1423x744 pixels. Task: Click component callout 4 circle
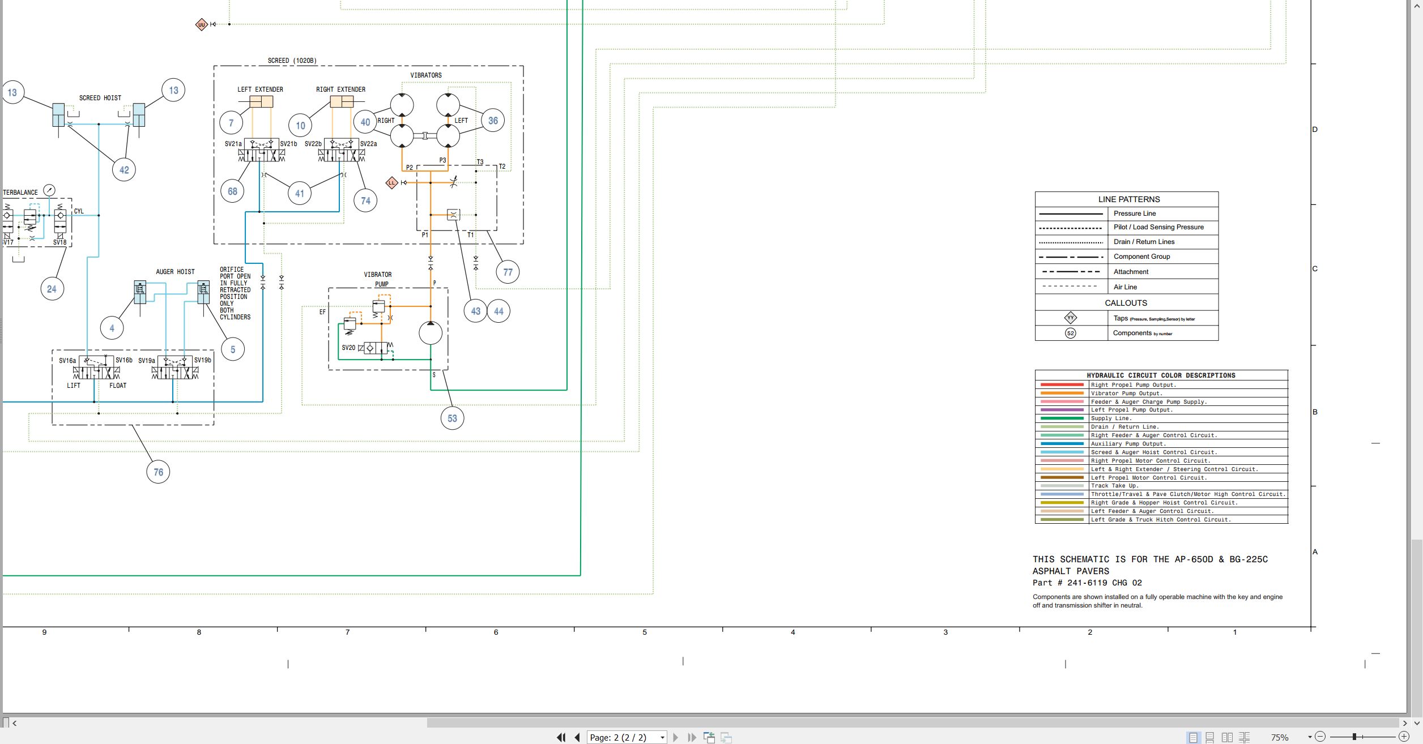click(112, 328)
